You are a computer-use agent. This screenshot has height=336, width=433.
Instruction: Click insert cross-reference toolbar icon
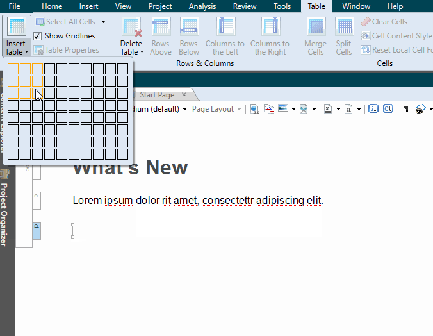pyautogui.click(x=268, y=109)
